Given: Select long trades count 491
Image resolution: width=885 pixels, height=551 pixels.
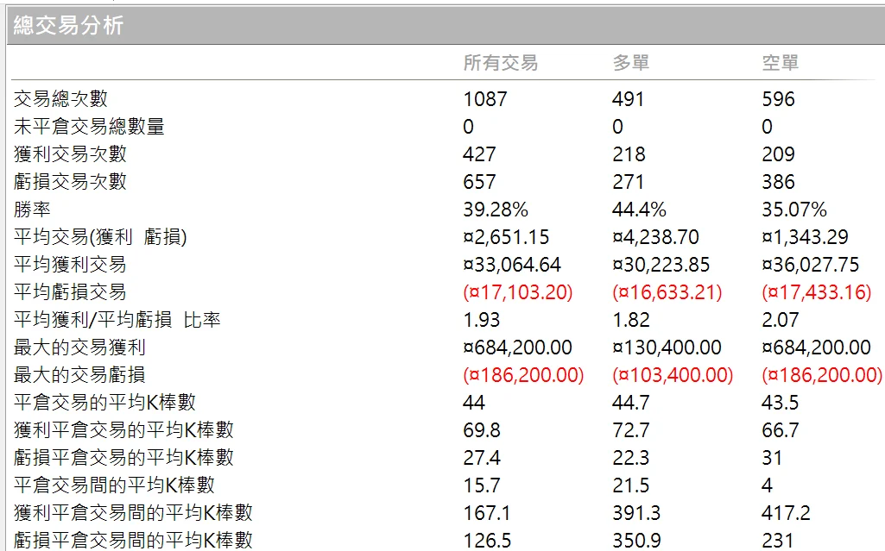Looking at the screenshot, I should tap(628, 99).
